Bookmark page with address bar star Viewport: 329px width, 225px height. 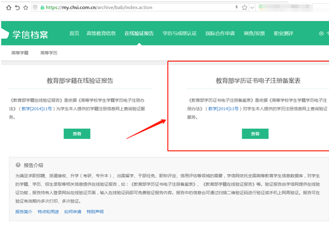[x=245, y=8]
